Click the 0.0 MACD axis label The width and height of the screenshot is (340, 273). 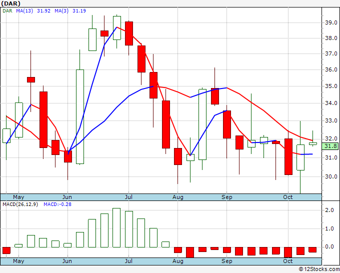[x=329, y=247]
